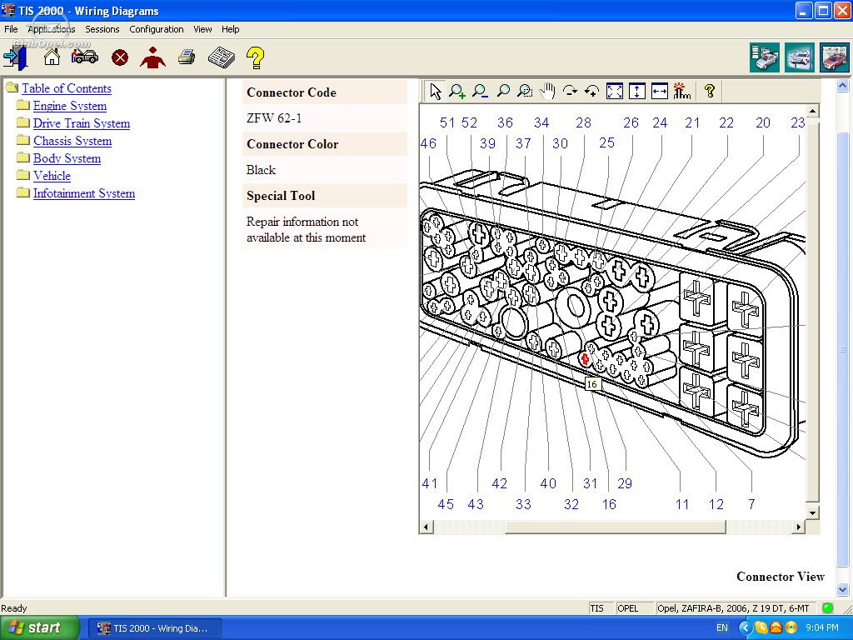
Task: Open the Applications menu
Action: point(51,29)
